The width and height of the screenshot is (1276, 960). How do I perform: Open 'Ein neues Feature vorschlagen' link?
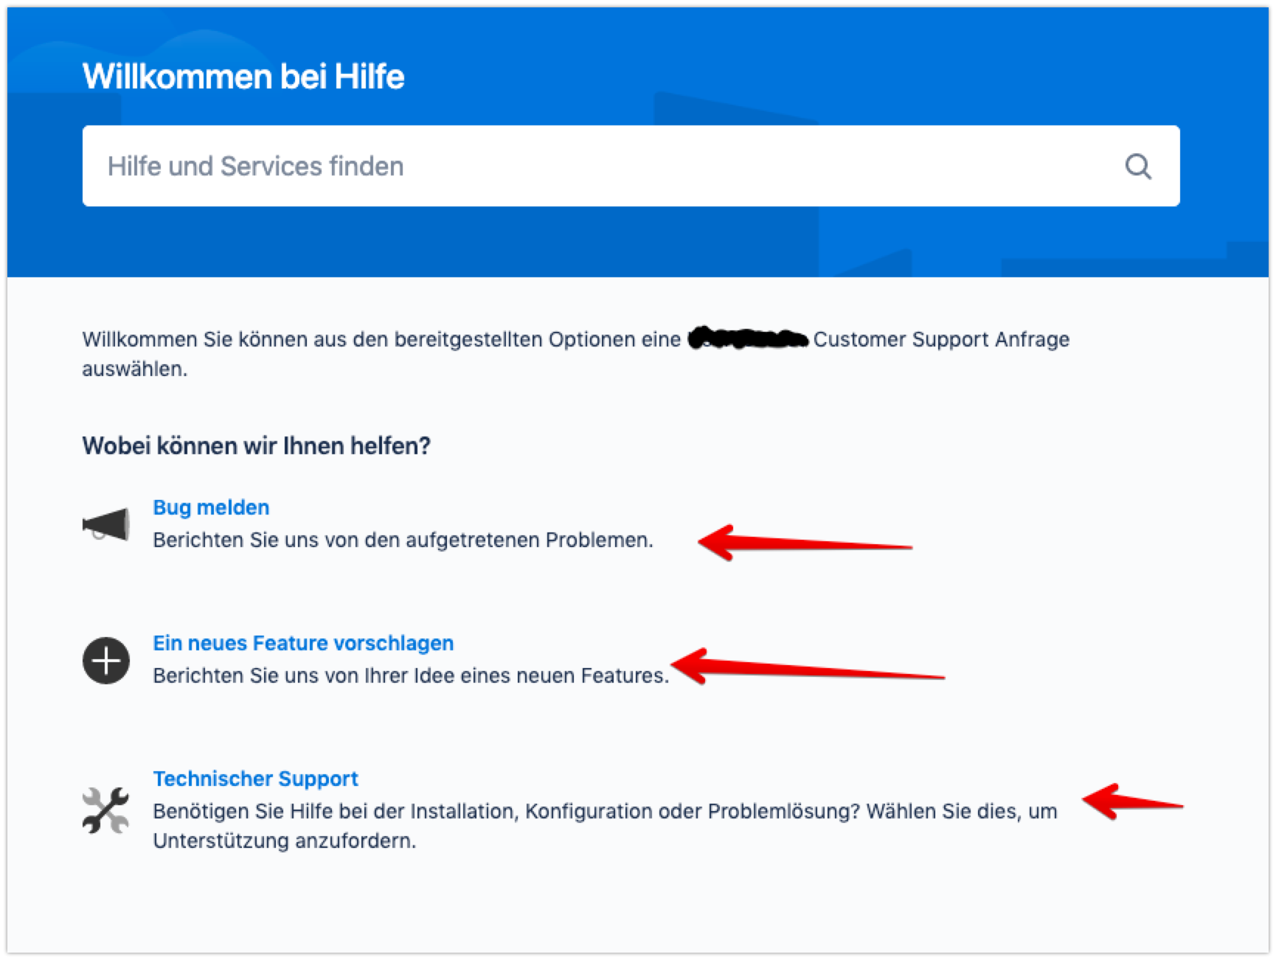303,643
